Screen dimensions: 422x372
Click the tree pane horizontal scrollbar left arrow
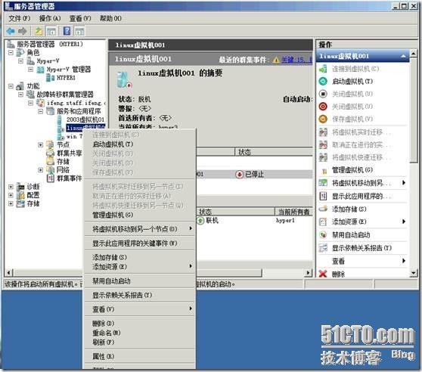[x=8, y=273]
